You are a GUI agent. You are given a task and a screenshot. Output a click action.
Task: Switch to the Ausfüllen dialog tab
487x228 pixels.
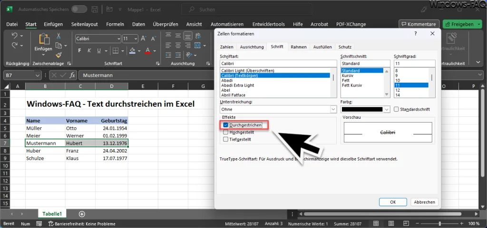[x=322, y=47]
